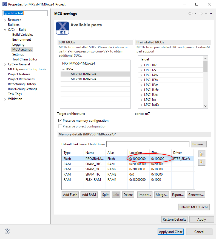Move memory region up with arrow icon

[201, 154]
